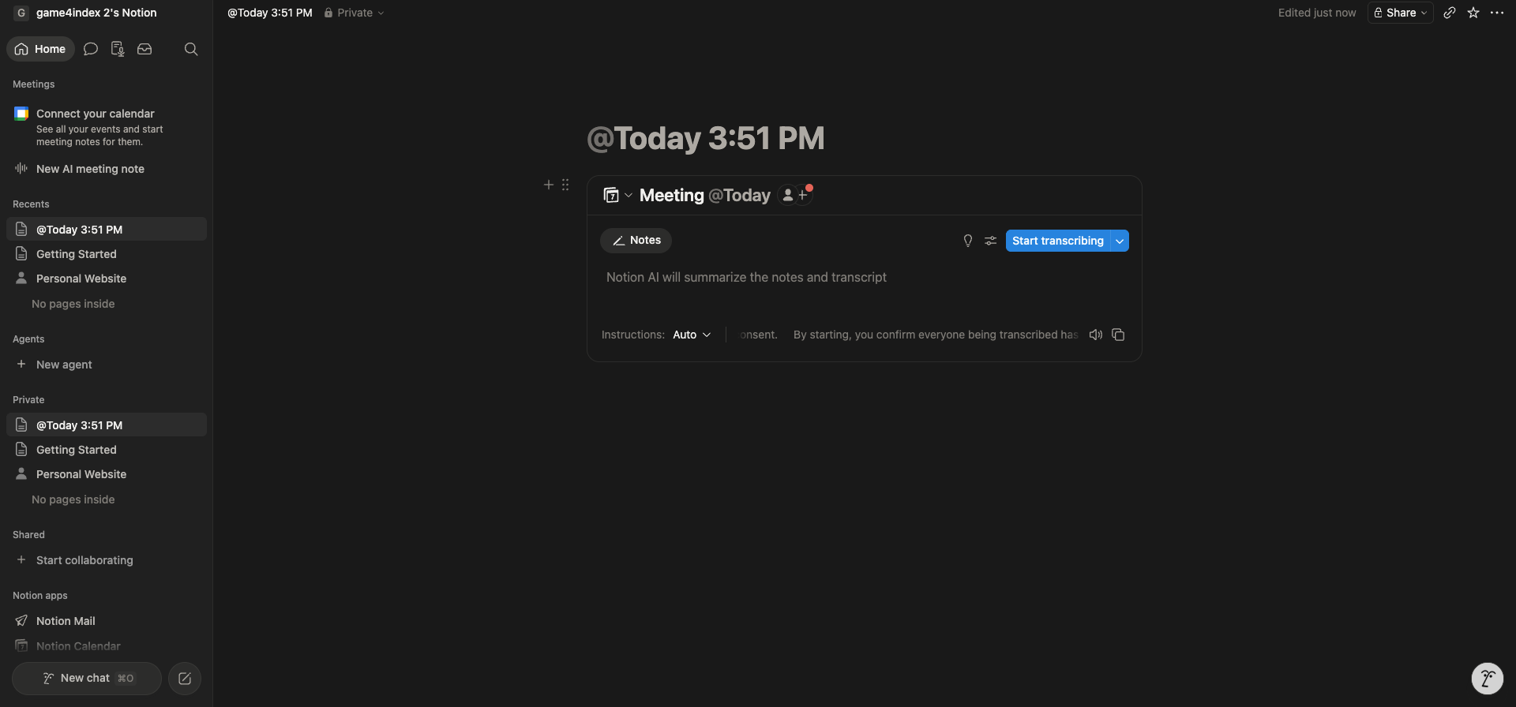Open the sidebar search icon
The image size is (1516, 707).
191,49
